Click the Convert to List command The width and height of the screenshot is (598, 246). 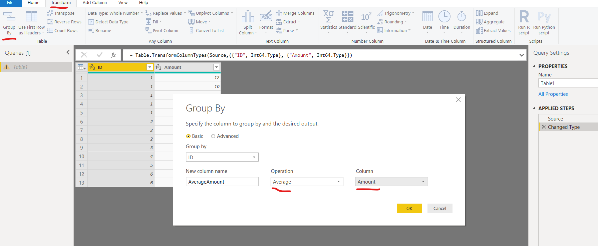[206, 30]
